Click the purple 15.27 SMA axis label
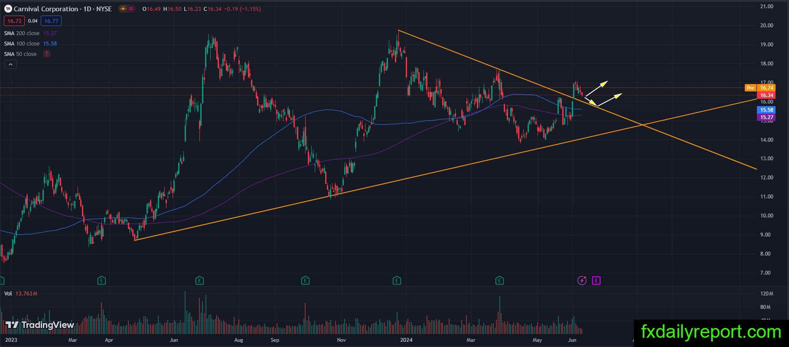 (x=766, y=117)
